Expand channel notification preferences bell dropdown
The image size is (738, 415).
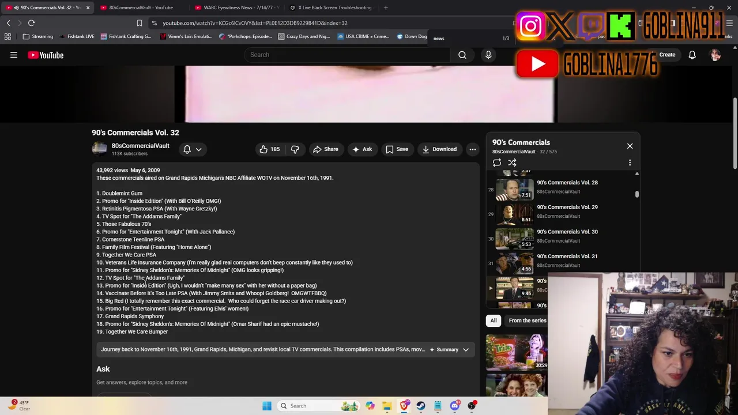tap(192, 149)
